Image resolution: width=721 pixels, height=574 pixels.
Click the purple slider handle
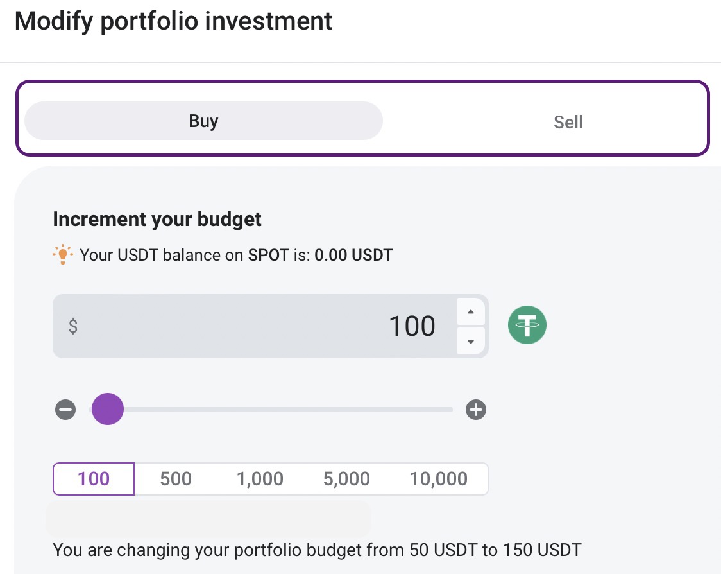pos(108,410)
